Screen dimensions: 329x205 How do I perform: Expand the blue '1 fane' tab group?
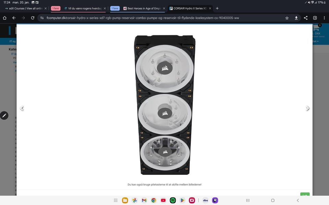[x=115, y=8]
